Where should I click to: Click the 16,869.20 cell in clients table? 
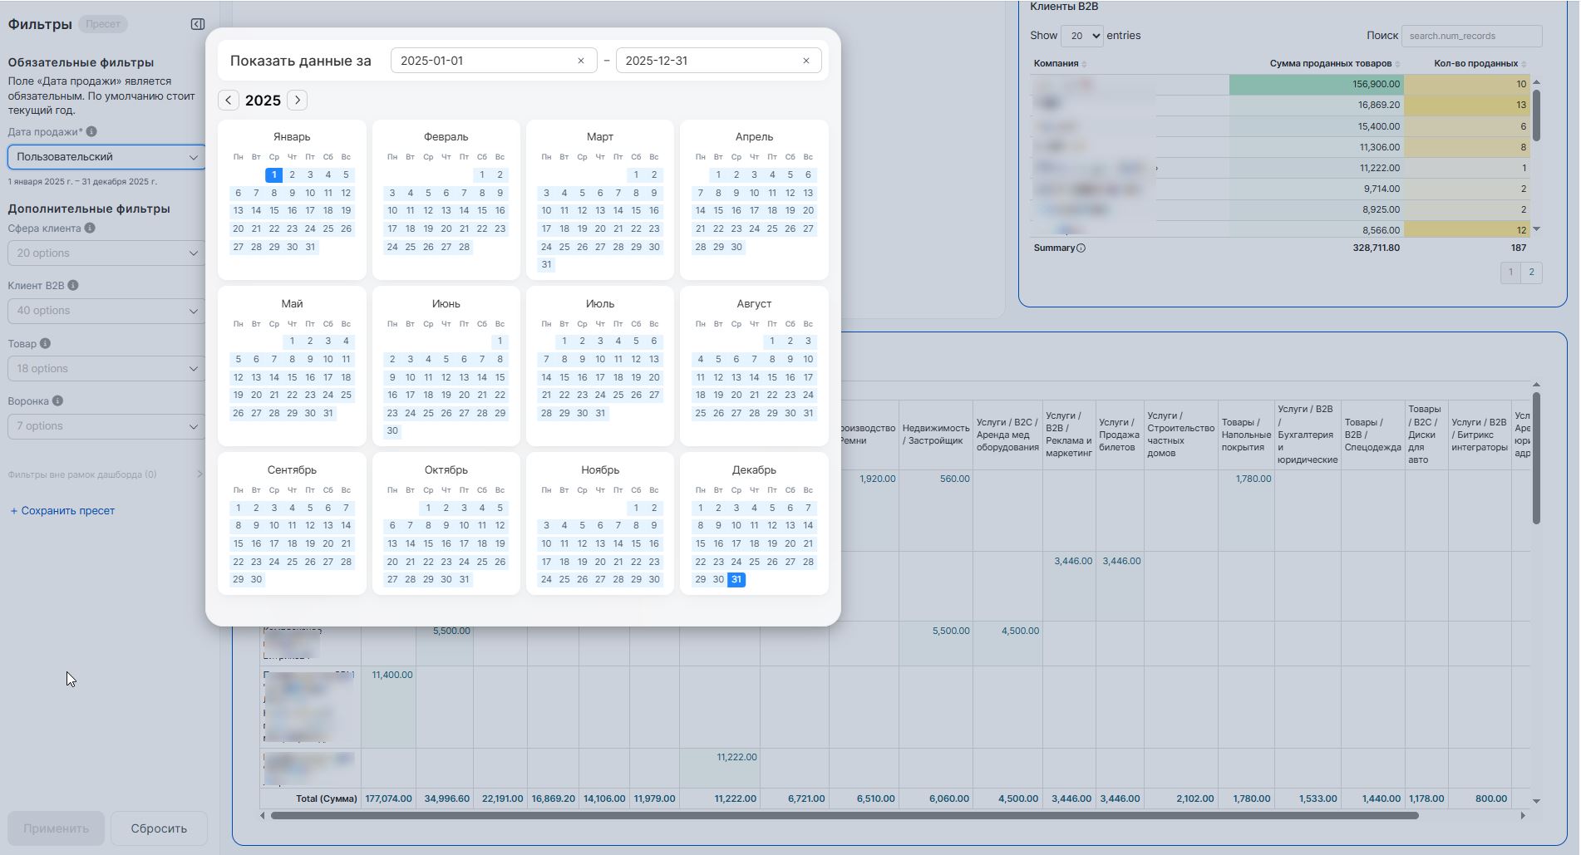pyautogui.click(x=1317, y=105)
